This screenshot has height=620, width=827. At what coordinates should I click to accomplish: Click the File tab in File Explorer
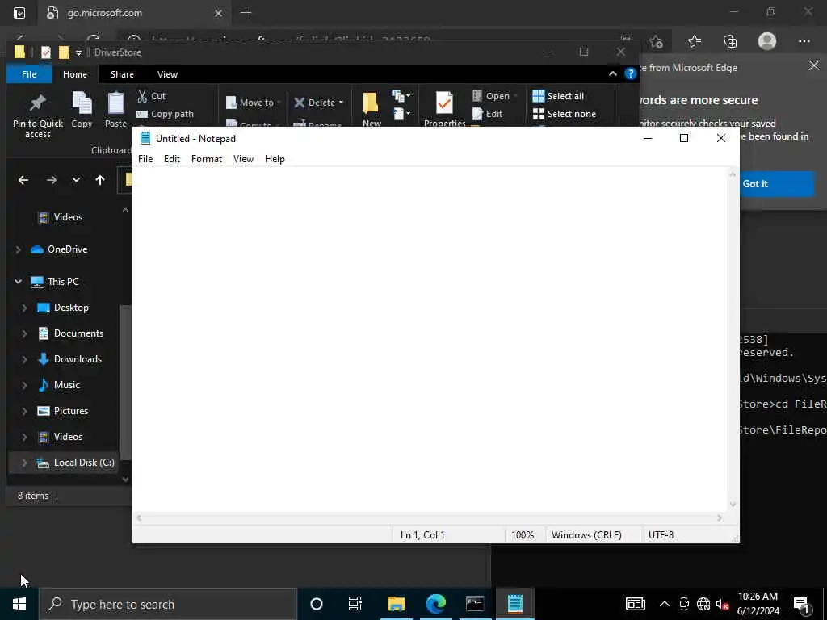click(29, 74)
